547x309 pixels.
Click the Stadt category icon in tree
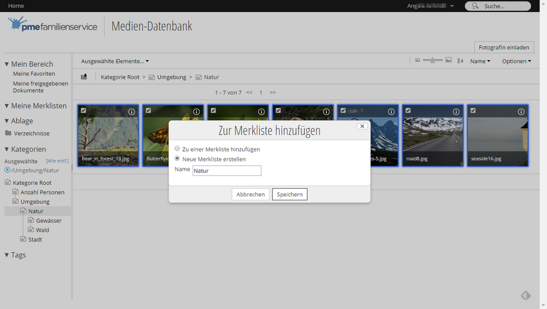23,239
